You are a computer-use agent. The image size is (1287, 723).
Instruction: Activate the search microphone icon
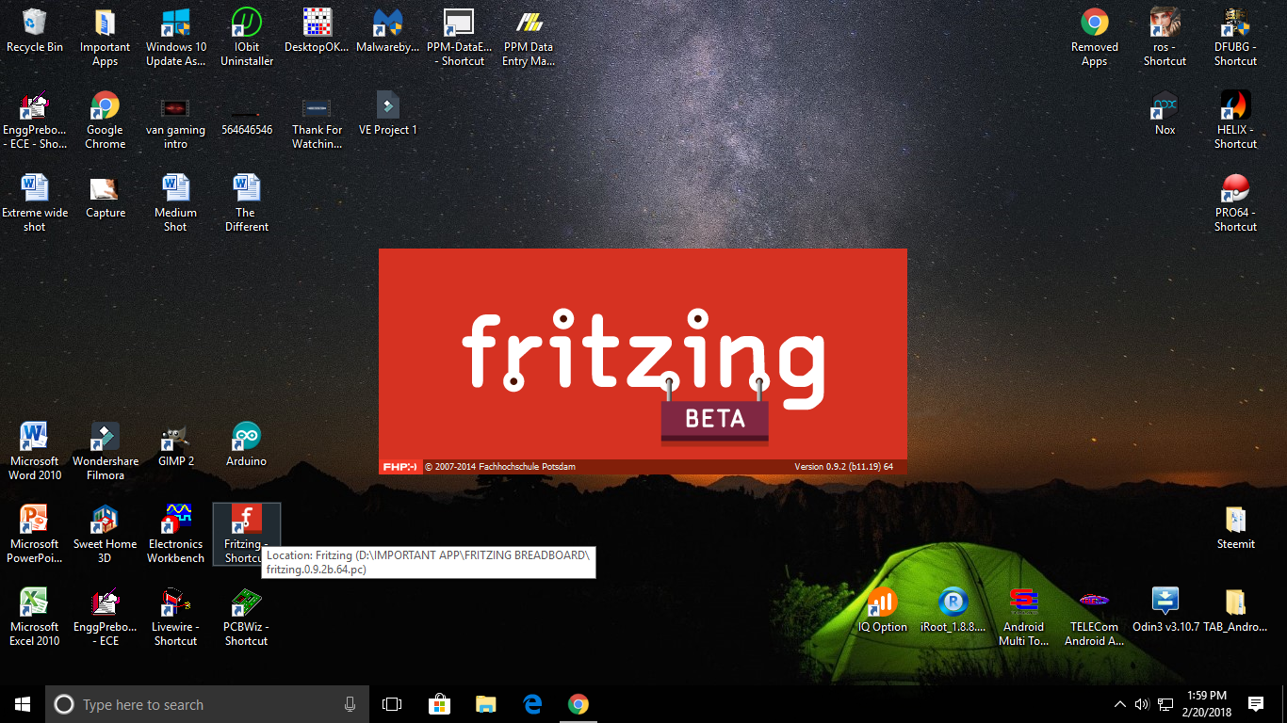pyautogui.click(x=350, y=704)
